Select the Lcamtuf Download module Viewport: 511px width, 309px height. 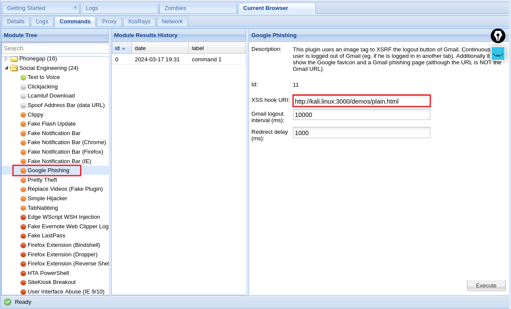pos(51,96)
